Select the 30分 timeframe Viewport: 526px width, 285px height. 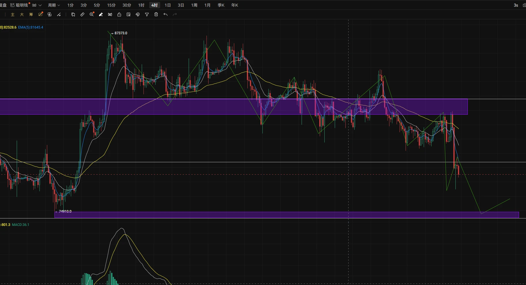[x=127, y=5]
